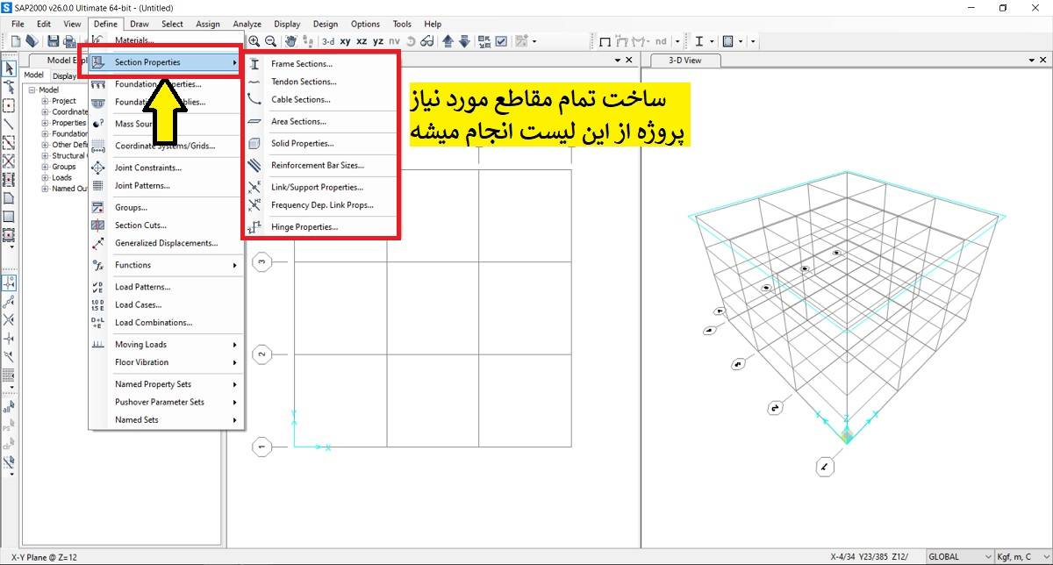Click the Draw Special Joint tool
The image size is (1053, 565).
pyautogui.click(x=9, y=105)
